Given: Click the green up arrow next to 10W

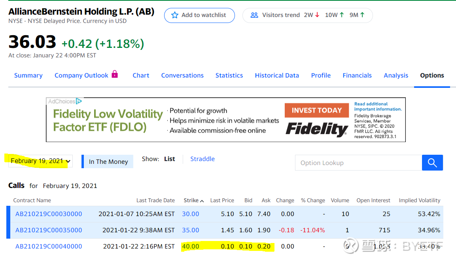Looking at the screenshot, I should pyautogui.click(x=342, y=15).
